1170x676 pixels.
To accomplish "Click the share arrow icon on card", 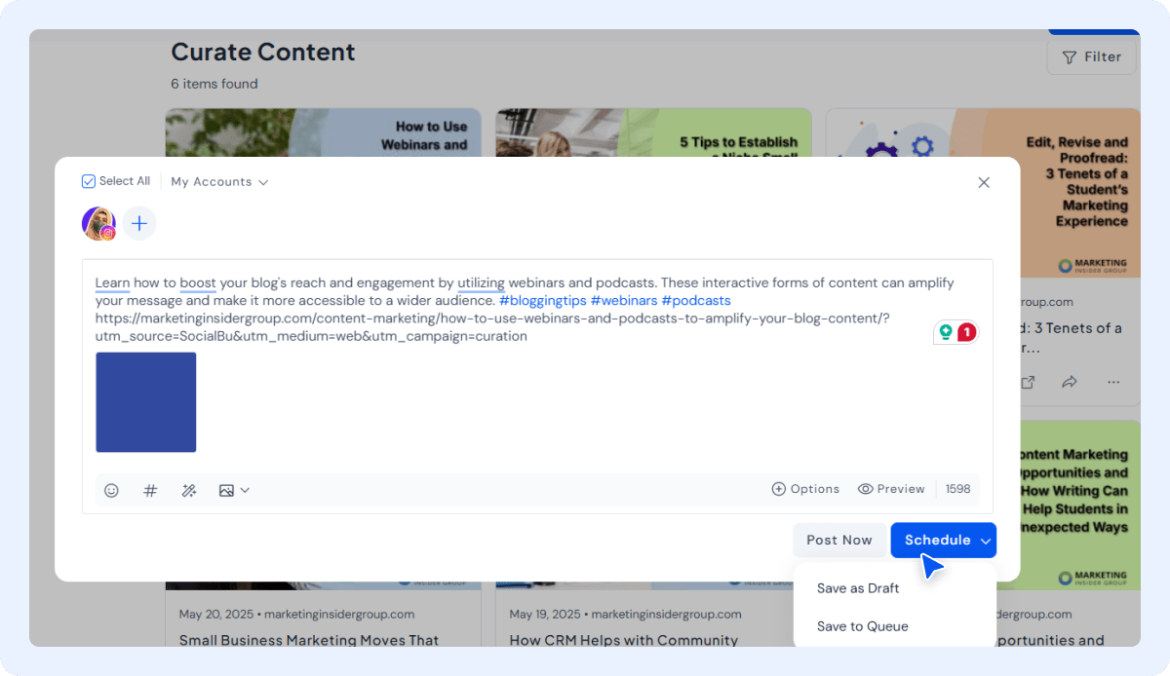I will tap(1070, 382).
